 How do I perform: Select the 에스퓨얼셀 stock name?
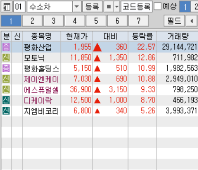tap(41, 90)
